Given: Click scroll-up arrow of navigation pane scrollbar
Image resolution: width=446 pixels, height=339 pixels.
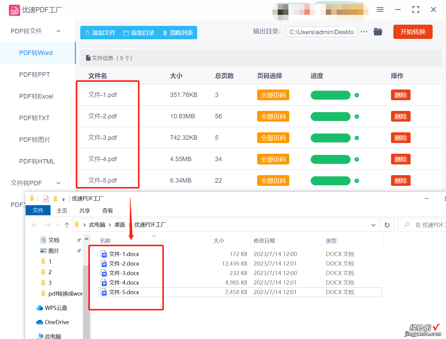Looking at the screenshot, I should point(87,239).
